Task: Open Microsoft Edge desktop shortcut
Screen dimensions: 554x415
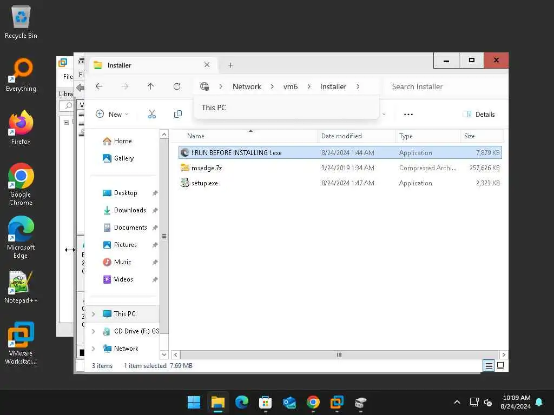Action: (x=21, y=237)
